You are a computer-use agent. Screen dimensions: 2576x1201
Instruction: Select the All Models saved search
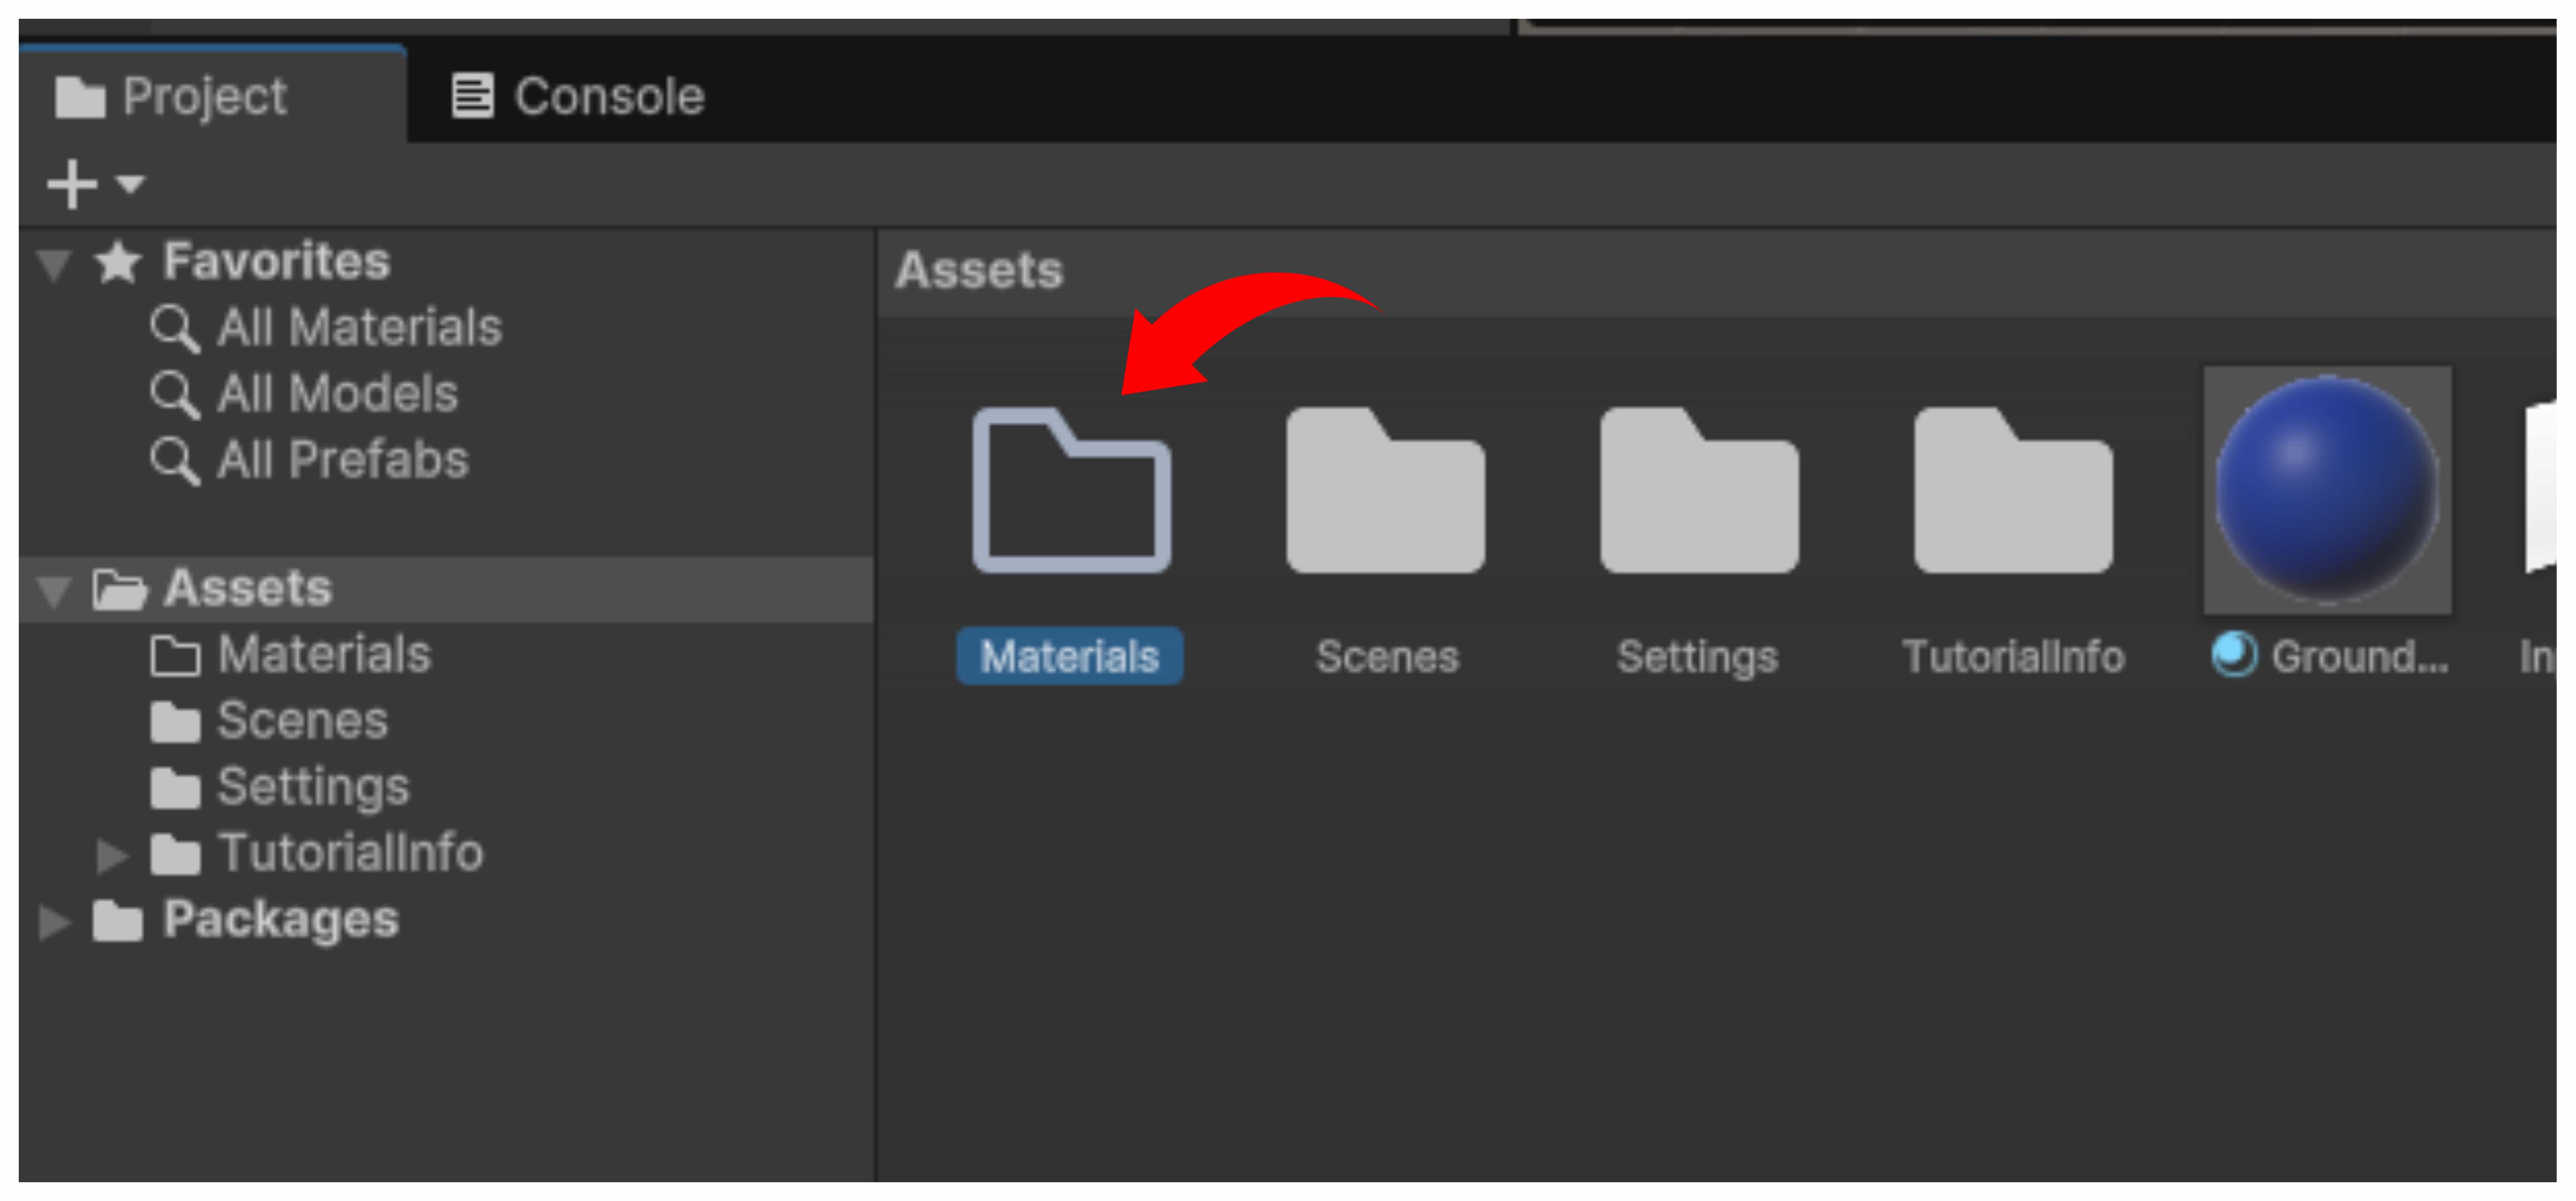tap(336, 394)
